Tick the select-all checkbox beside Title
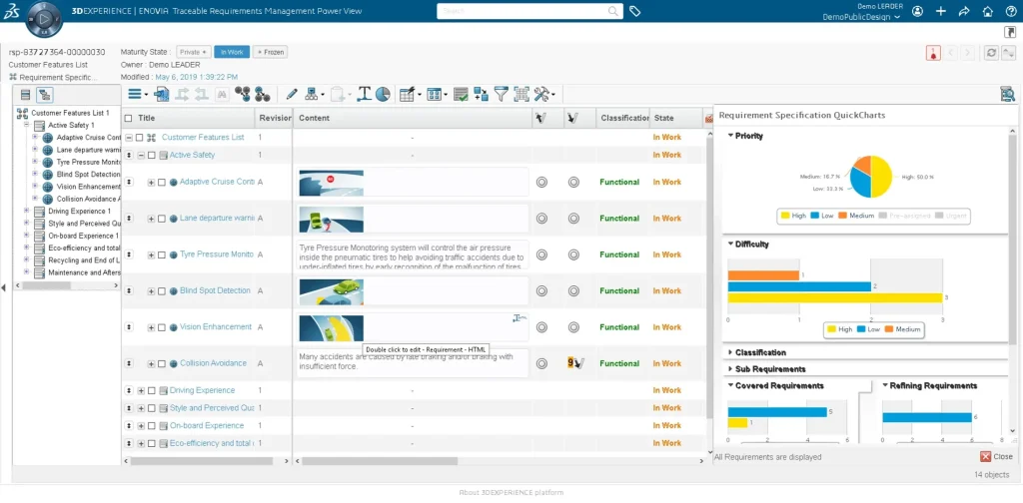This screenshot has width=1023, height=503. (x=128, y=118)
